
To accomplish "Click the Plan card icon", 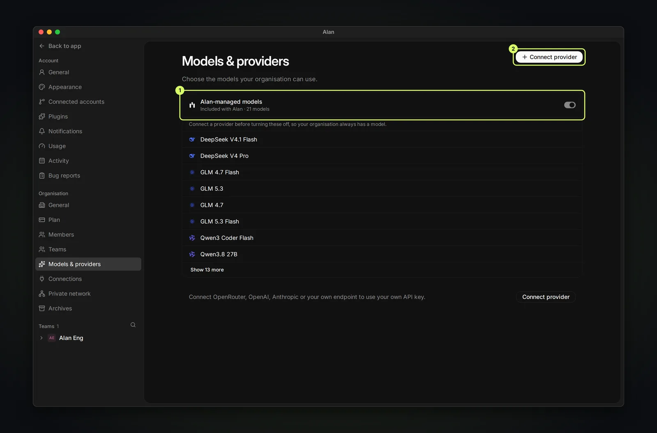I will [42, 220].
